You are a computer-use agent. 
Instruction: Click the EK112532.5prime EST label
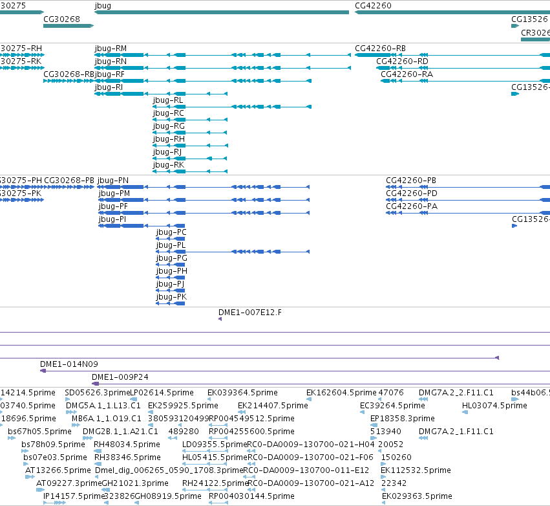coord(416,470)
